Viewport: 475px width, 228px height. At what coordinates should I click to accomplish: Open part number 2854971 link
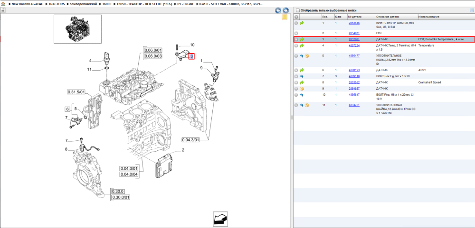click(354, 33)
